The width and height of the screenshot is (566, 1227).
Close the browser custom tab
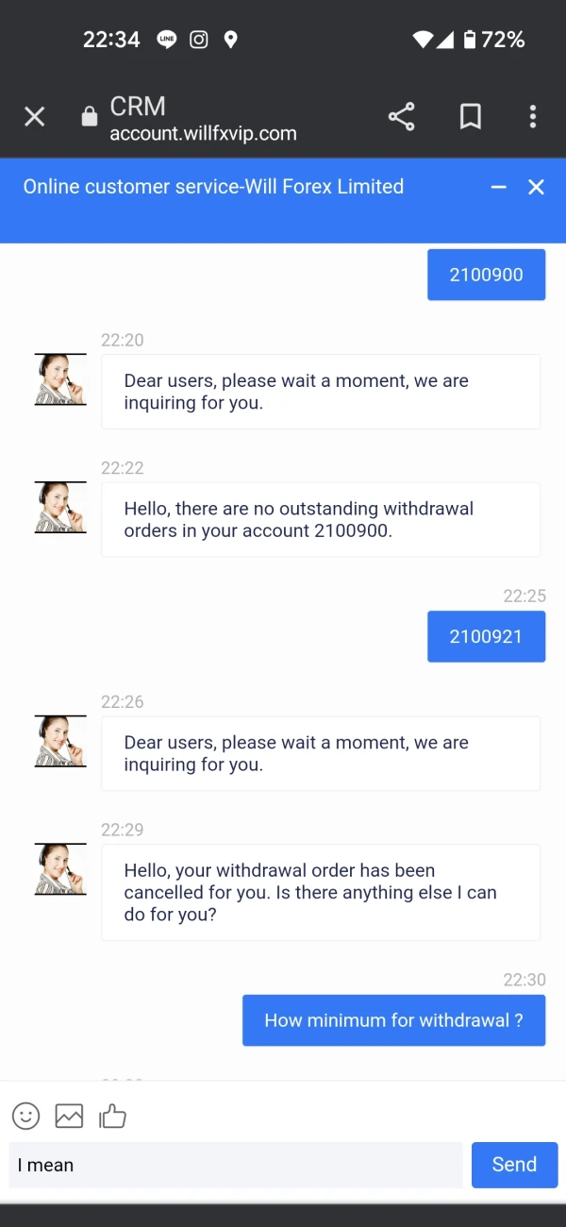34,117
